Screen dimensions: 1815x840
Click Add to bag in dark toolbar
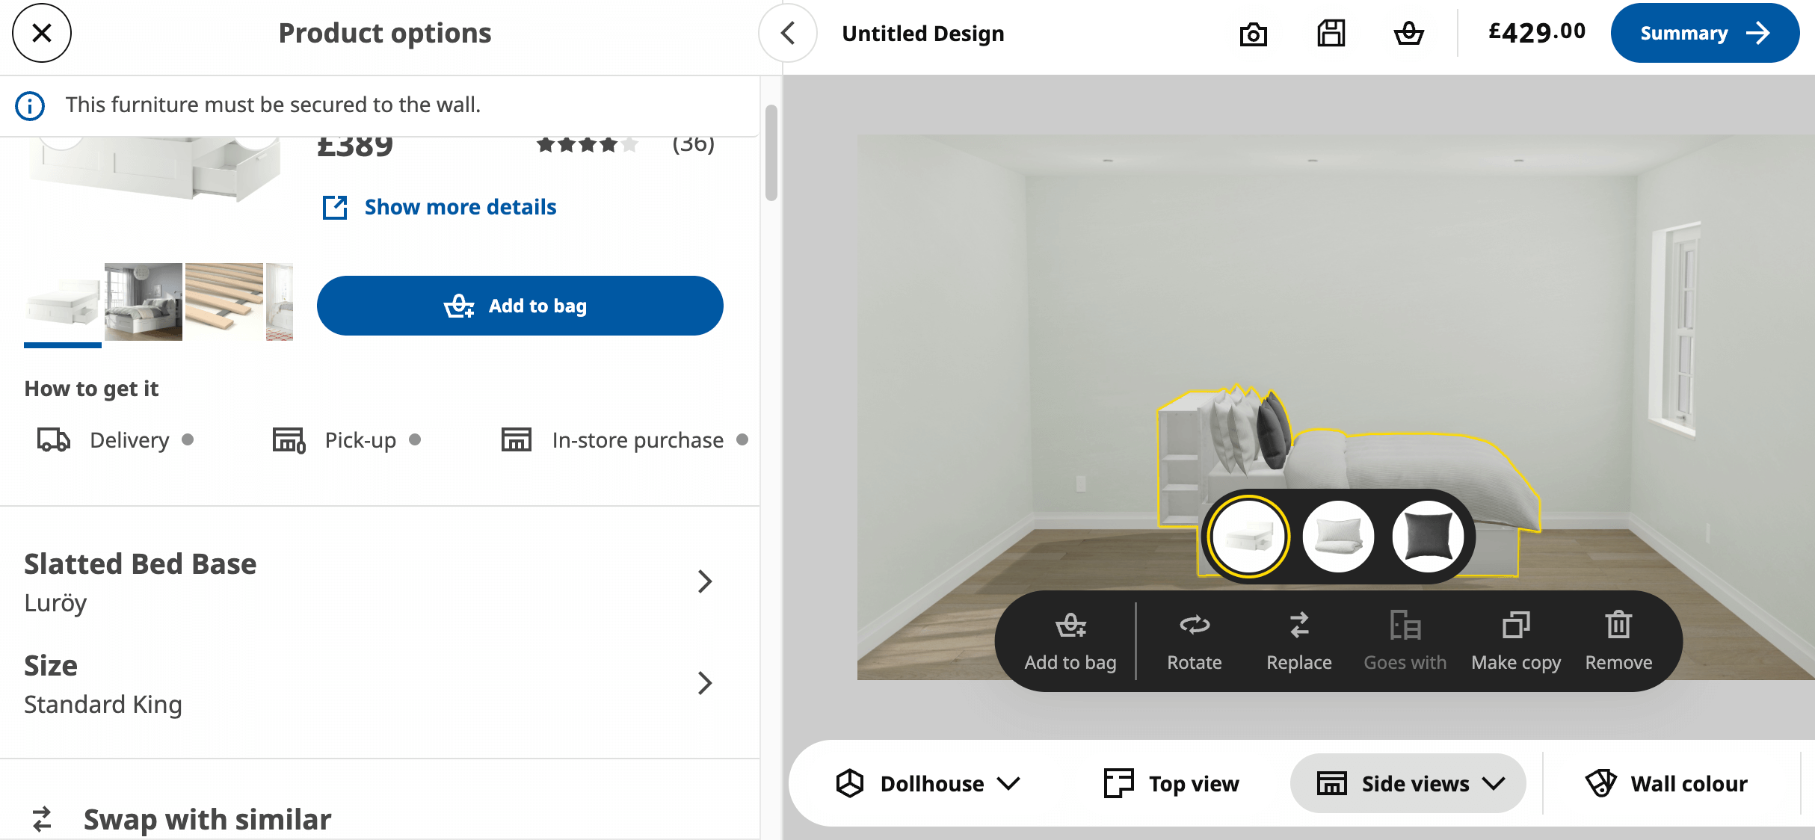tap(1070, 640)
